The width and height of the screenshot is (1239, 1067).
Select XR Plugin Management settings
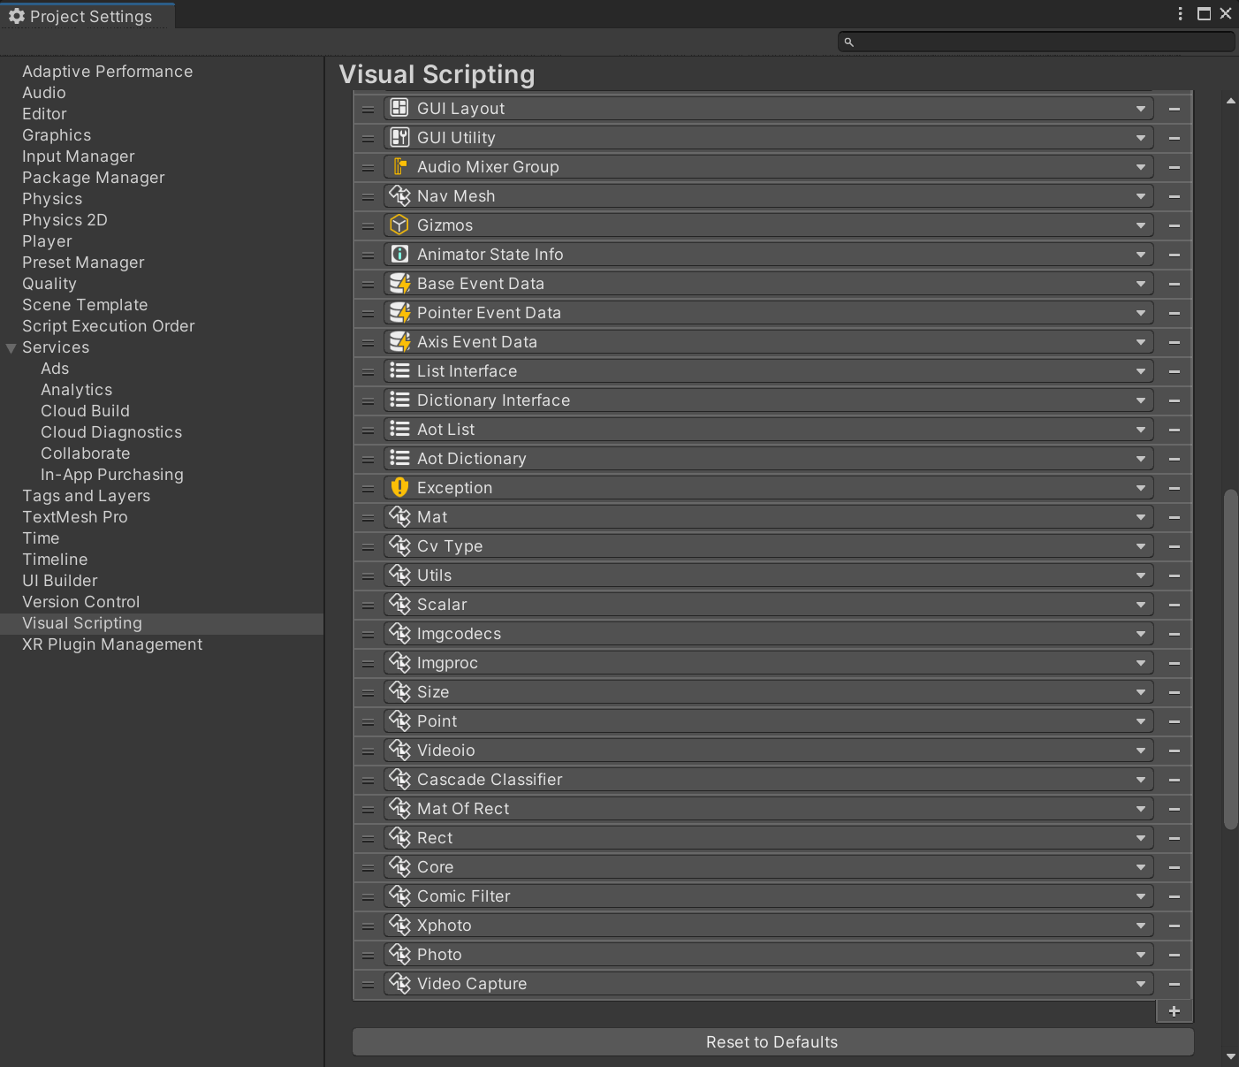click(112, 644)
